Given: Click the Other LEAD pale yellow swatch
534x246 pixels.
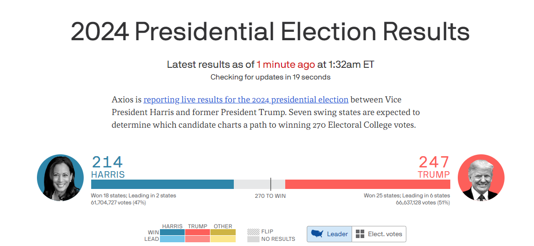Looking at the screenshot, I should click(223, 239).
